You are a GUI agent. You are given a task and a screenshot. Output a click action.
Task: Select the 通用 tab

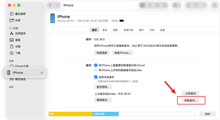coord(94,30)
